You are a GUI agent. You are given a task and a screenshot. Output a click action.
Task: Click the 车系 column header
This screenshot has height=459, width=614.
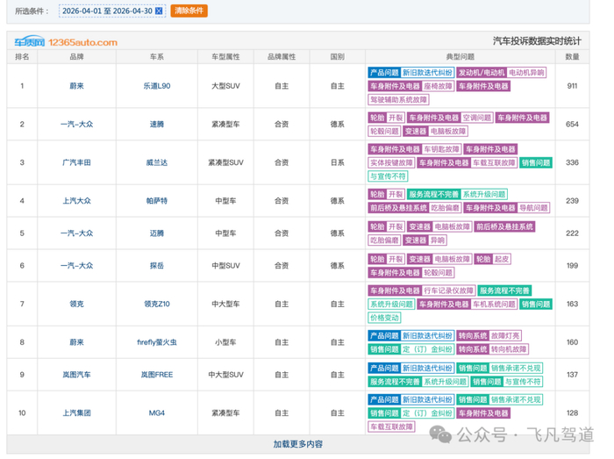[x=157, y=57]
